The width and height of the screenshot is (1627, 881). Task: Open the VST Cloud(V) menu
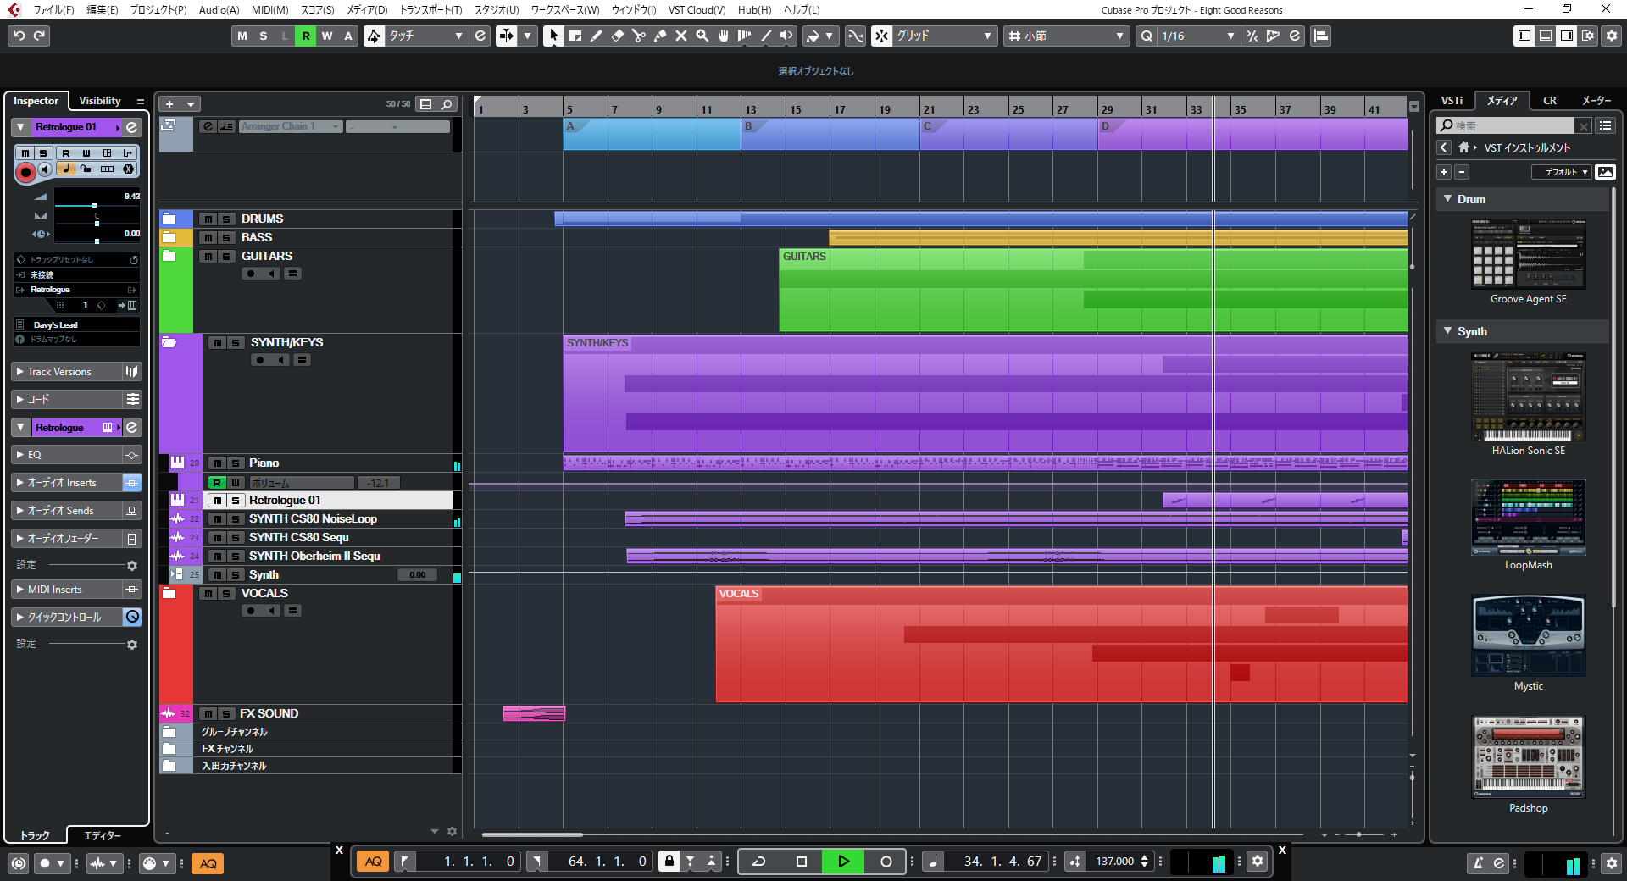[697, 10]
